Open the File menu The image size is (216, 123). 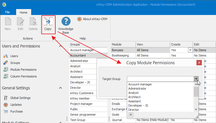7,12
